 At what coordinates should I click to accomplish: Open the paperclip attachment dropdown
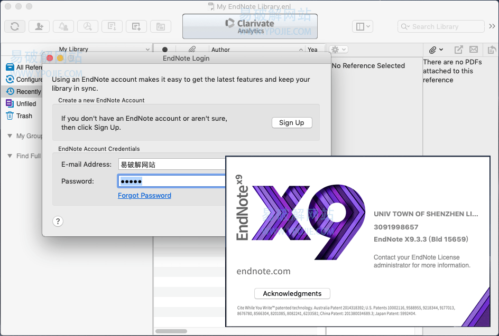click(x=435, y=49)
